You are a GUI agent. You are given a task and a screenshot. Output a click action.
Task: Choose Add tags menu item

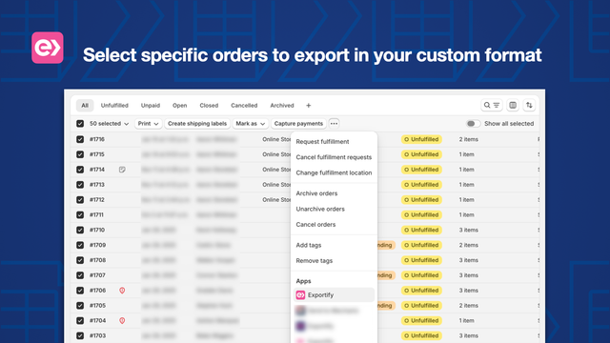(334, 245)
